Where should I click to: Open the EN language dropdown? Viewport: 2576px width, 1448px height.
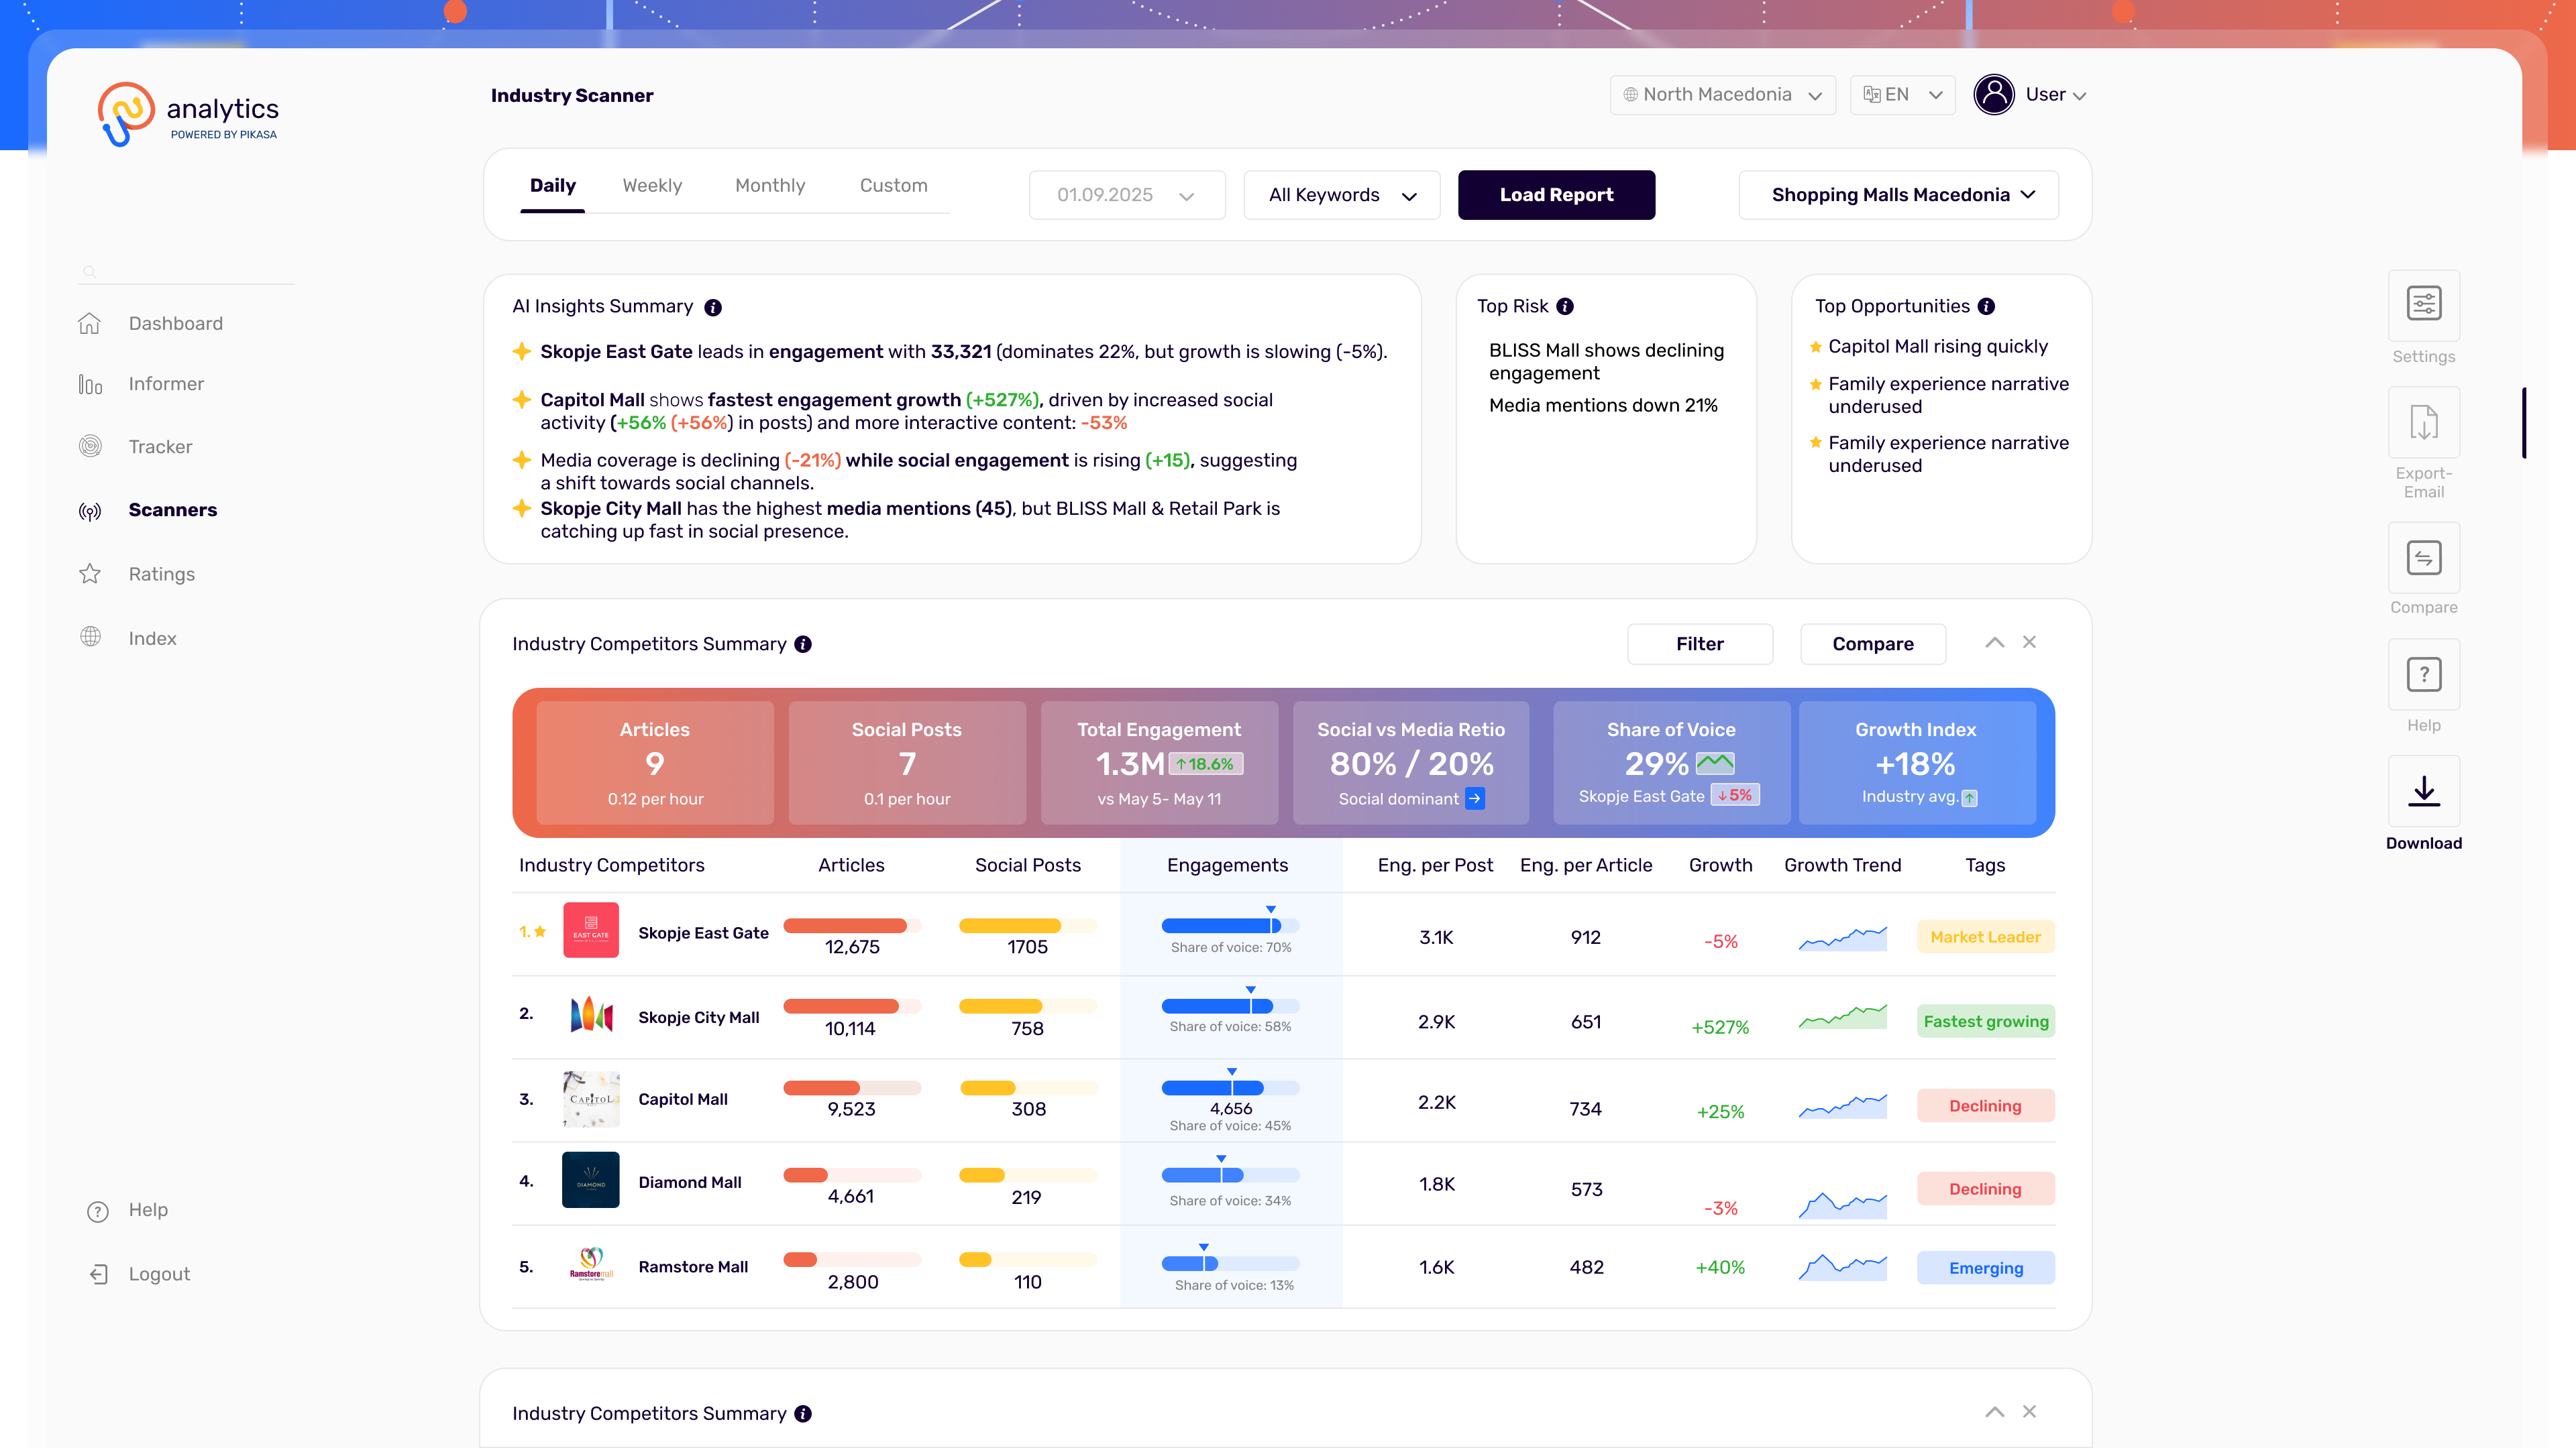point(1902,95)
